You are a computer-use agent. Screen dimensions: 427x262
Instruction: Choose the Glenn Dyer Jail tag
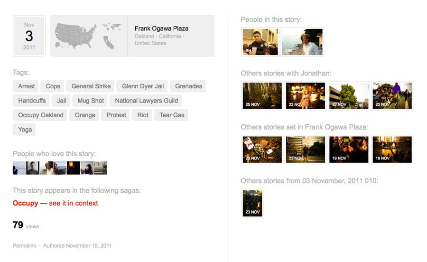pyautogui.click(x=143, y=86)
